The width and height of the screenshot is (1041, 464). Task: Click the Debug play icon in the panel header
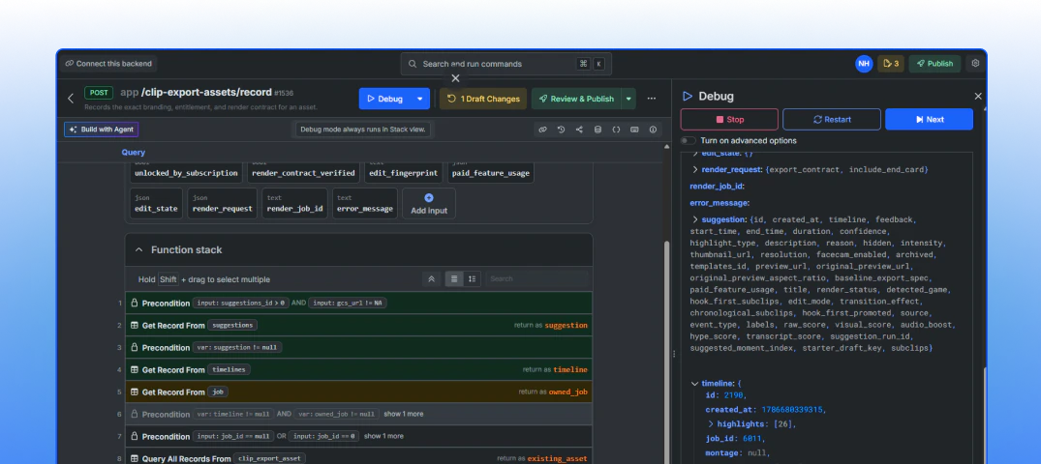click(x=688, y=96)
